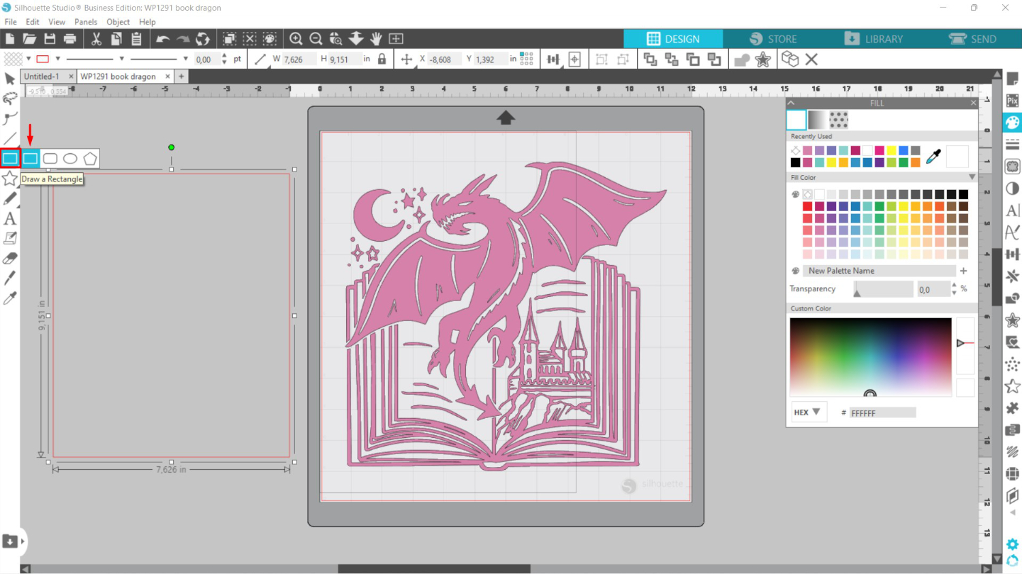The width and height of the screenshot is (1022, 574).
Task: Open the Object menu
Action: 118,22
